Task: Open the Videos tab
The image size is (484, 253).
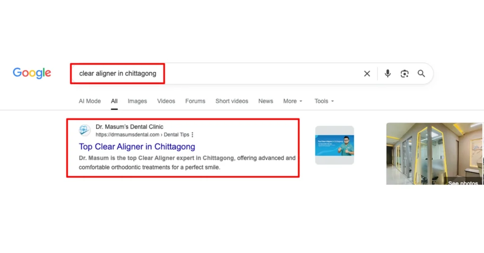Action: 166,101
